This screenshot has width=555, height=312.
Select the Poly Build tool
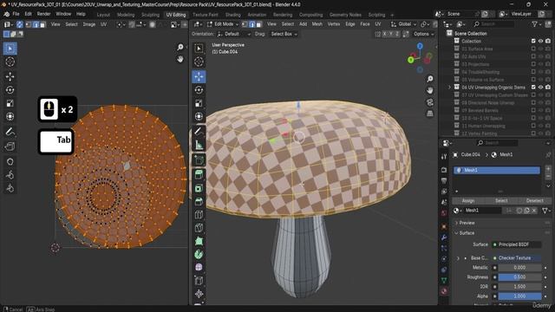tap(199, 241)
